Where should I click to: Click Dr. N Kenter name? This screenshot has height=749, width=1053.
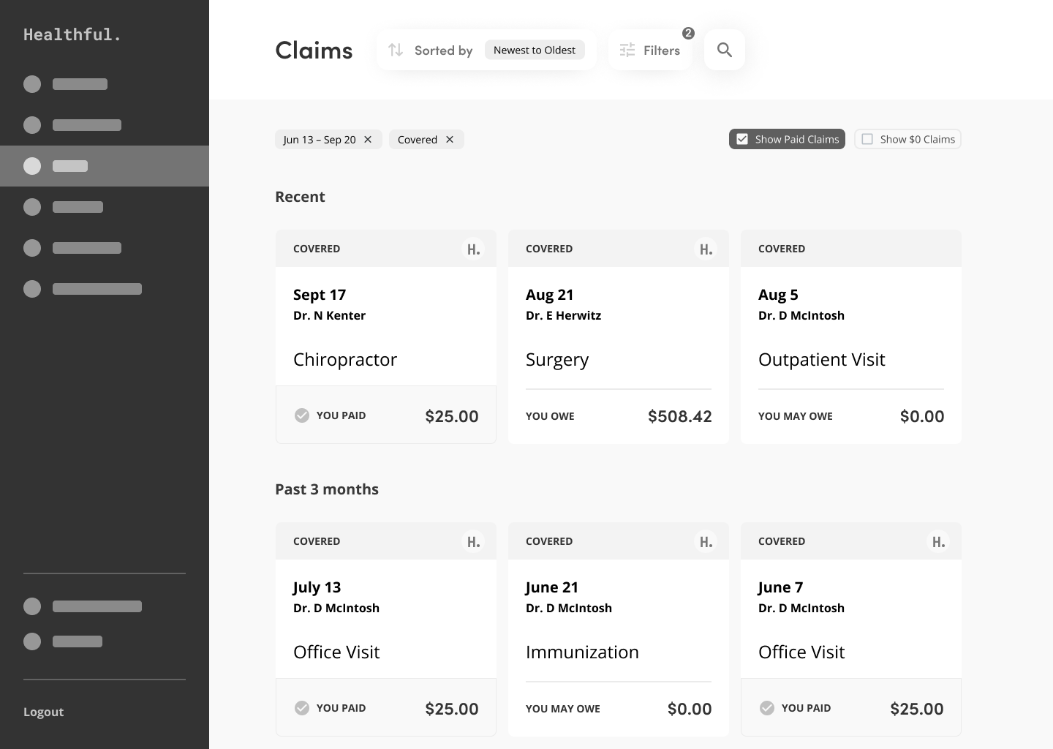[x=329, y=315]
